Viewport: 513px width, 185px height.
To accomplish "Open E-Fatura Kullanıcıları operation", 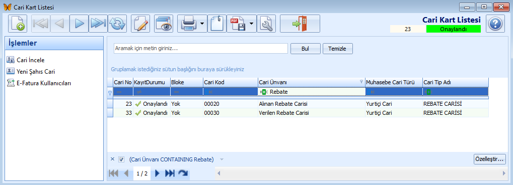I will (44, 83).
